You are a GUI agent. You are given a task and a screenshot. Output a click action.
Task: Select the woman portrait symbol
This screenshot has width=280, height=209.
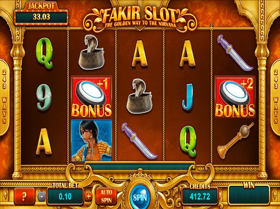tap(92, 141)
